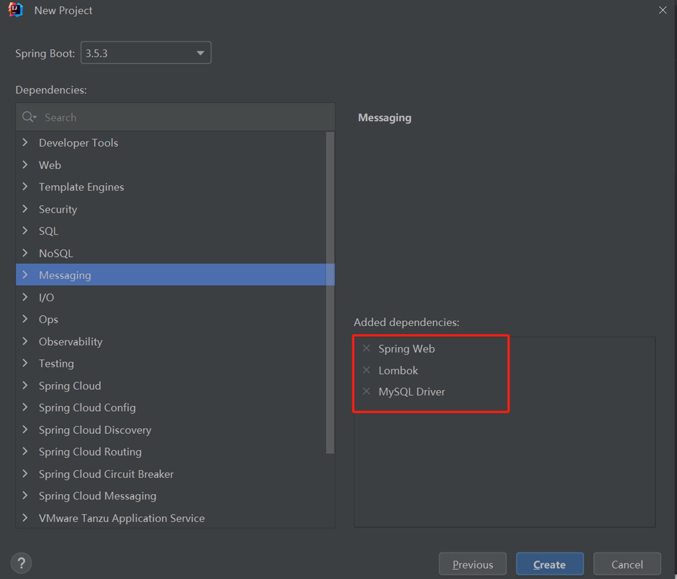This screenshot has width=677, height=579.
Task: Expand the Spring Cloud Config chevron
Action: (25, 407)
